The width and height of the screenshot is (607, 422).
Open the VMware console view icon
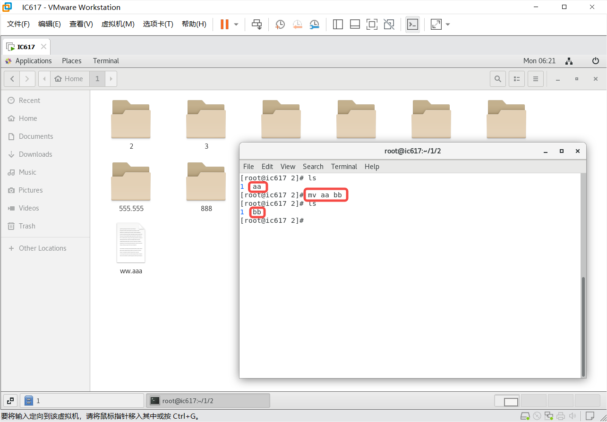click(x=412, y=24)
